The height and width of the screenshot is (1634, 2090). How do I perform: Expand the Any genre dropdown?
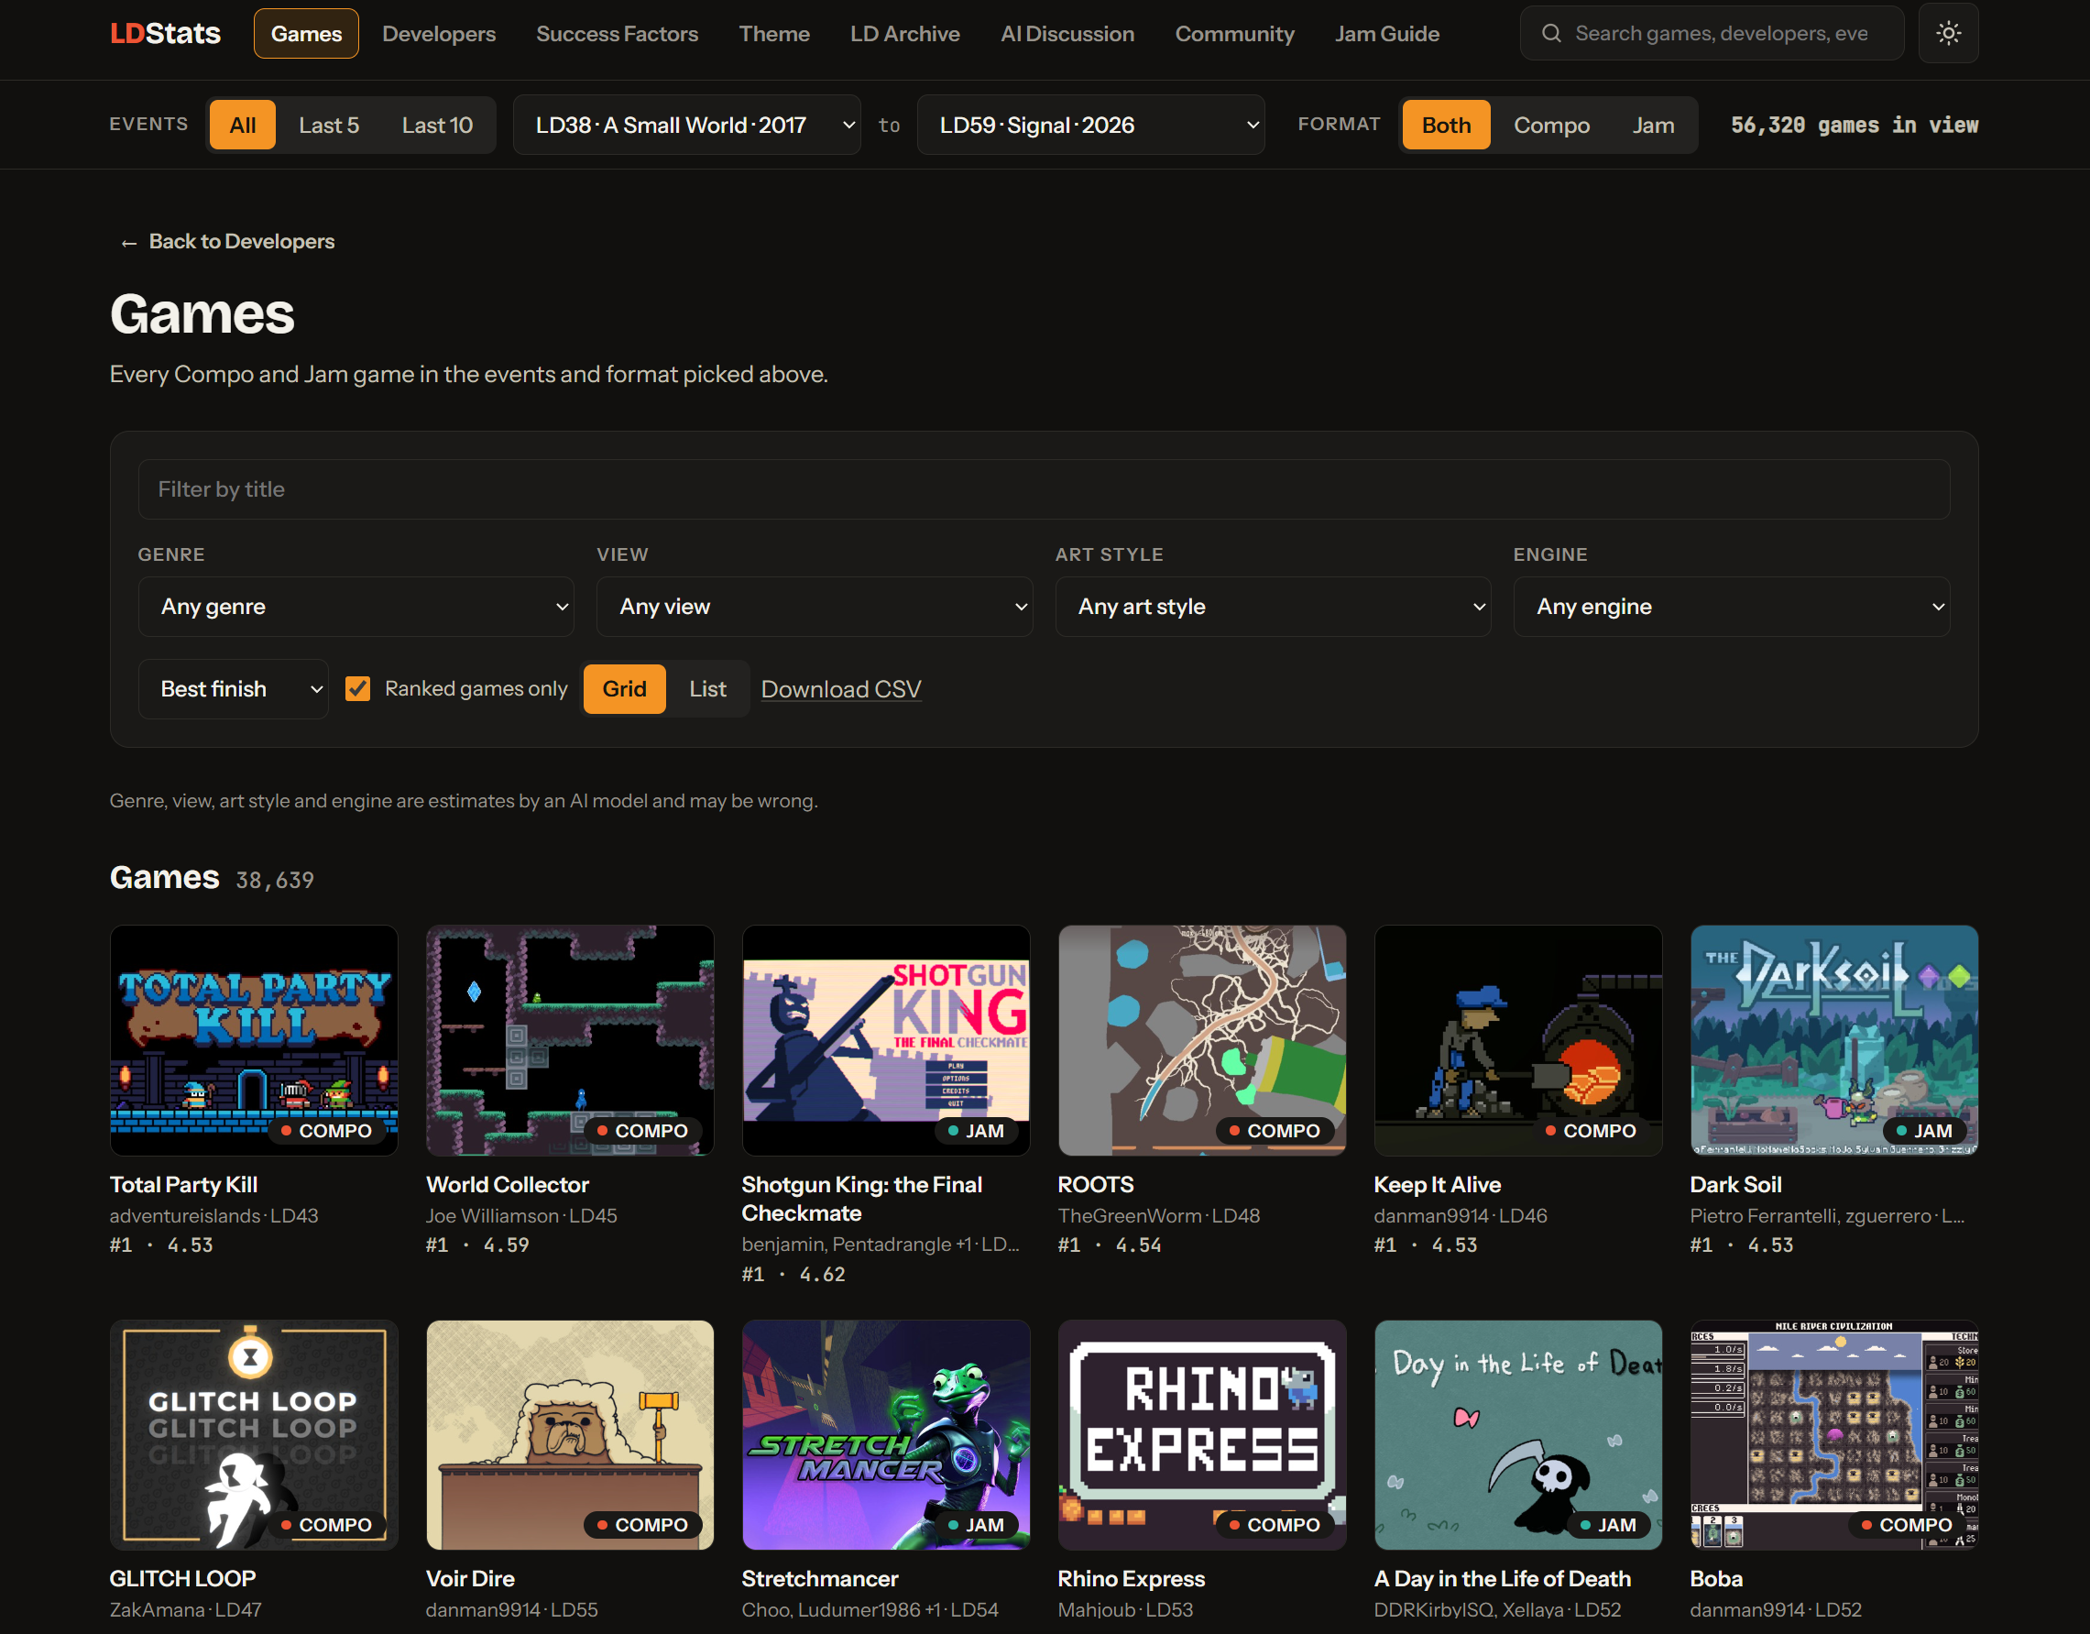click(x=356, y=606)
